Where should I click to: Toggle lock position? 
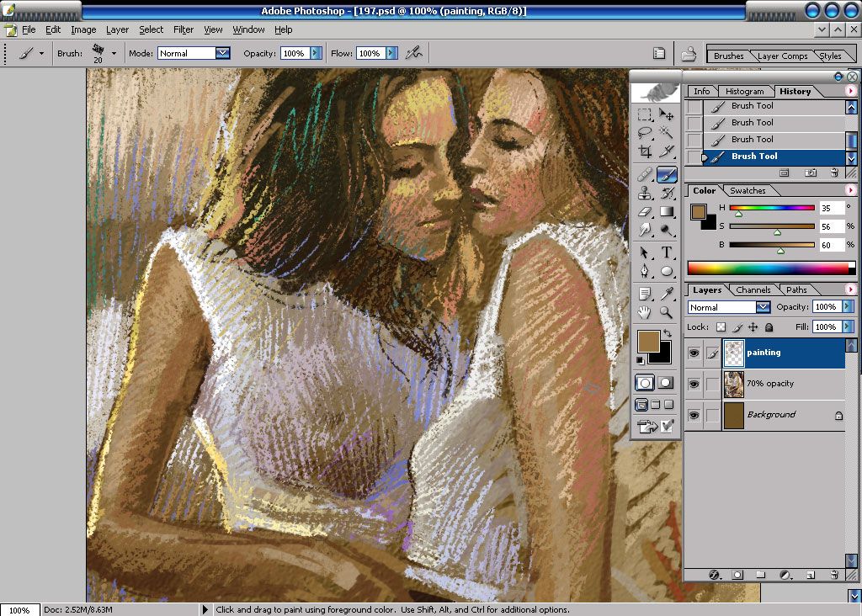point(753,327)
